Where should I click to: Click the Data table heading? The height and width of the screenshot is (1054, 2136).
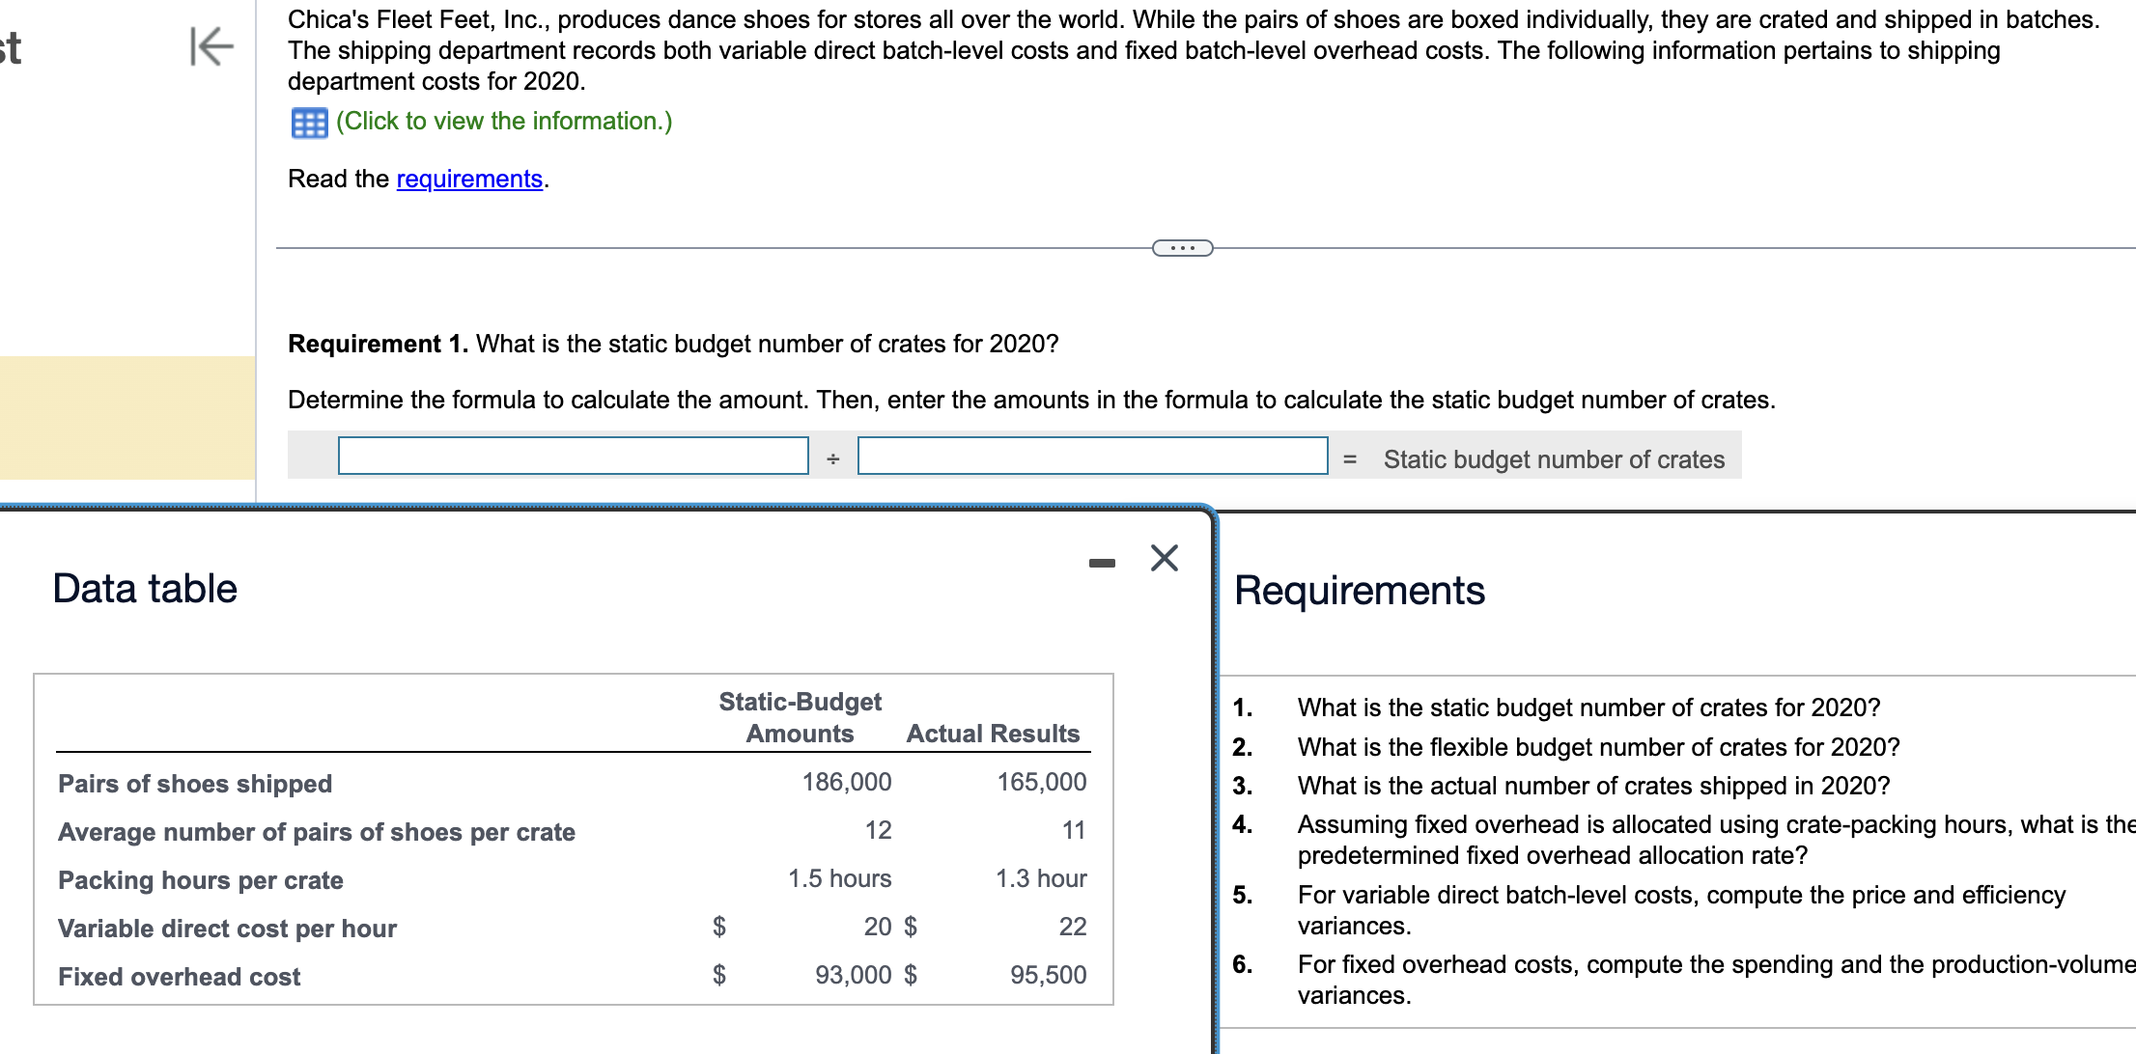pos(145,589)
